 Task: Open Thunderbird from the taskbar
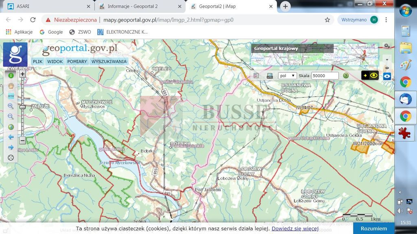point(406,99)
